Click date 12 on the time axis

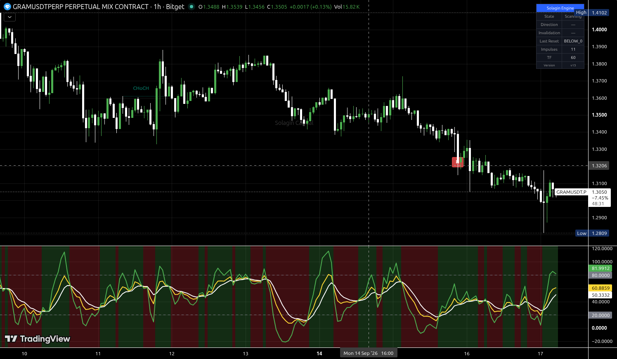(172, 354)
